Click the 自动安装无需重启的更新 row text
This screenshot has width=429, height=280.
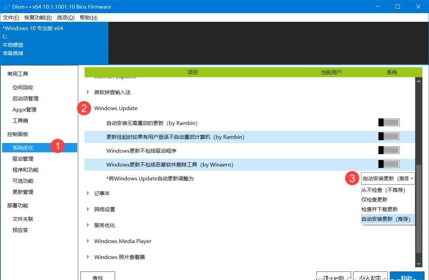click(152, 123)
